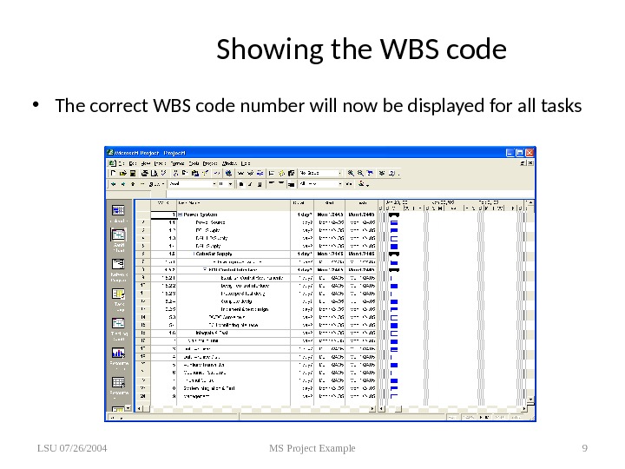Click the table's right scroll arrow
This screenshot has height=469, width=625.
click(x=372, y=409)
